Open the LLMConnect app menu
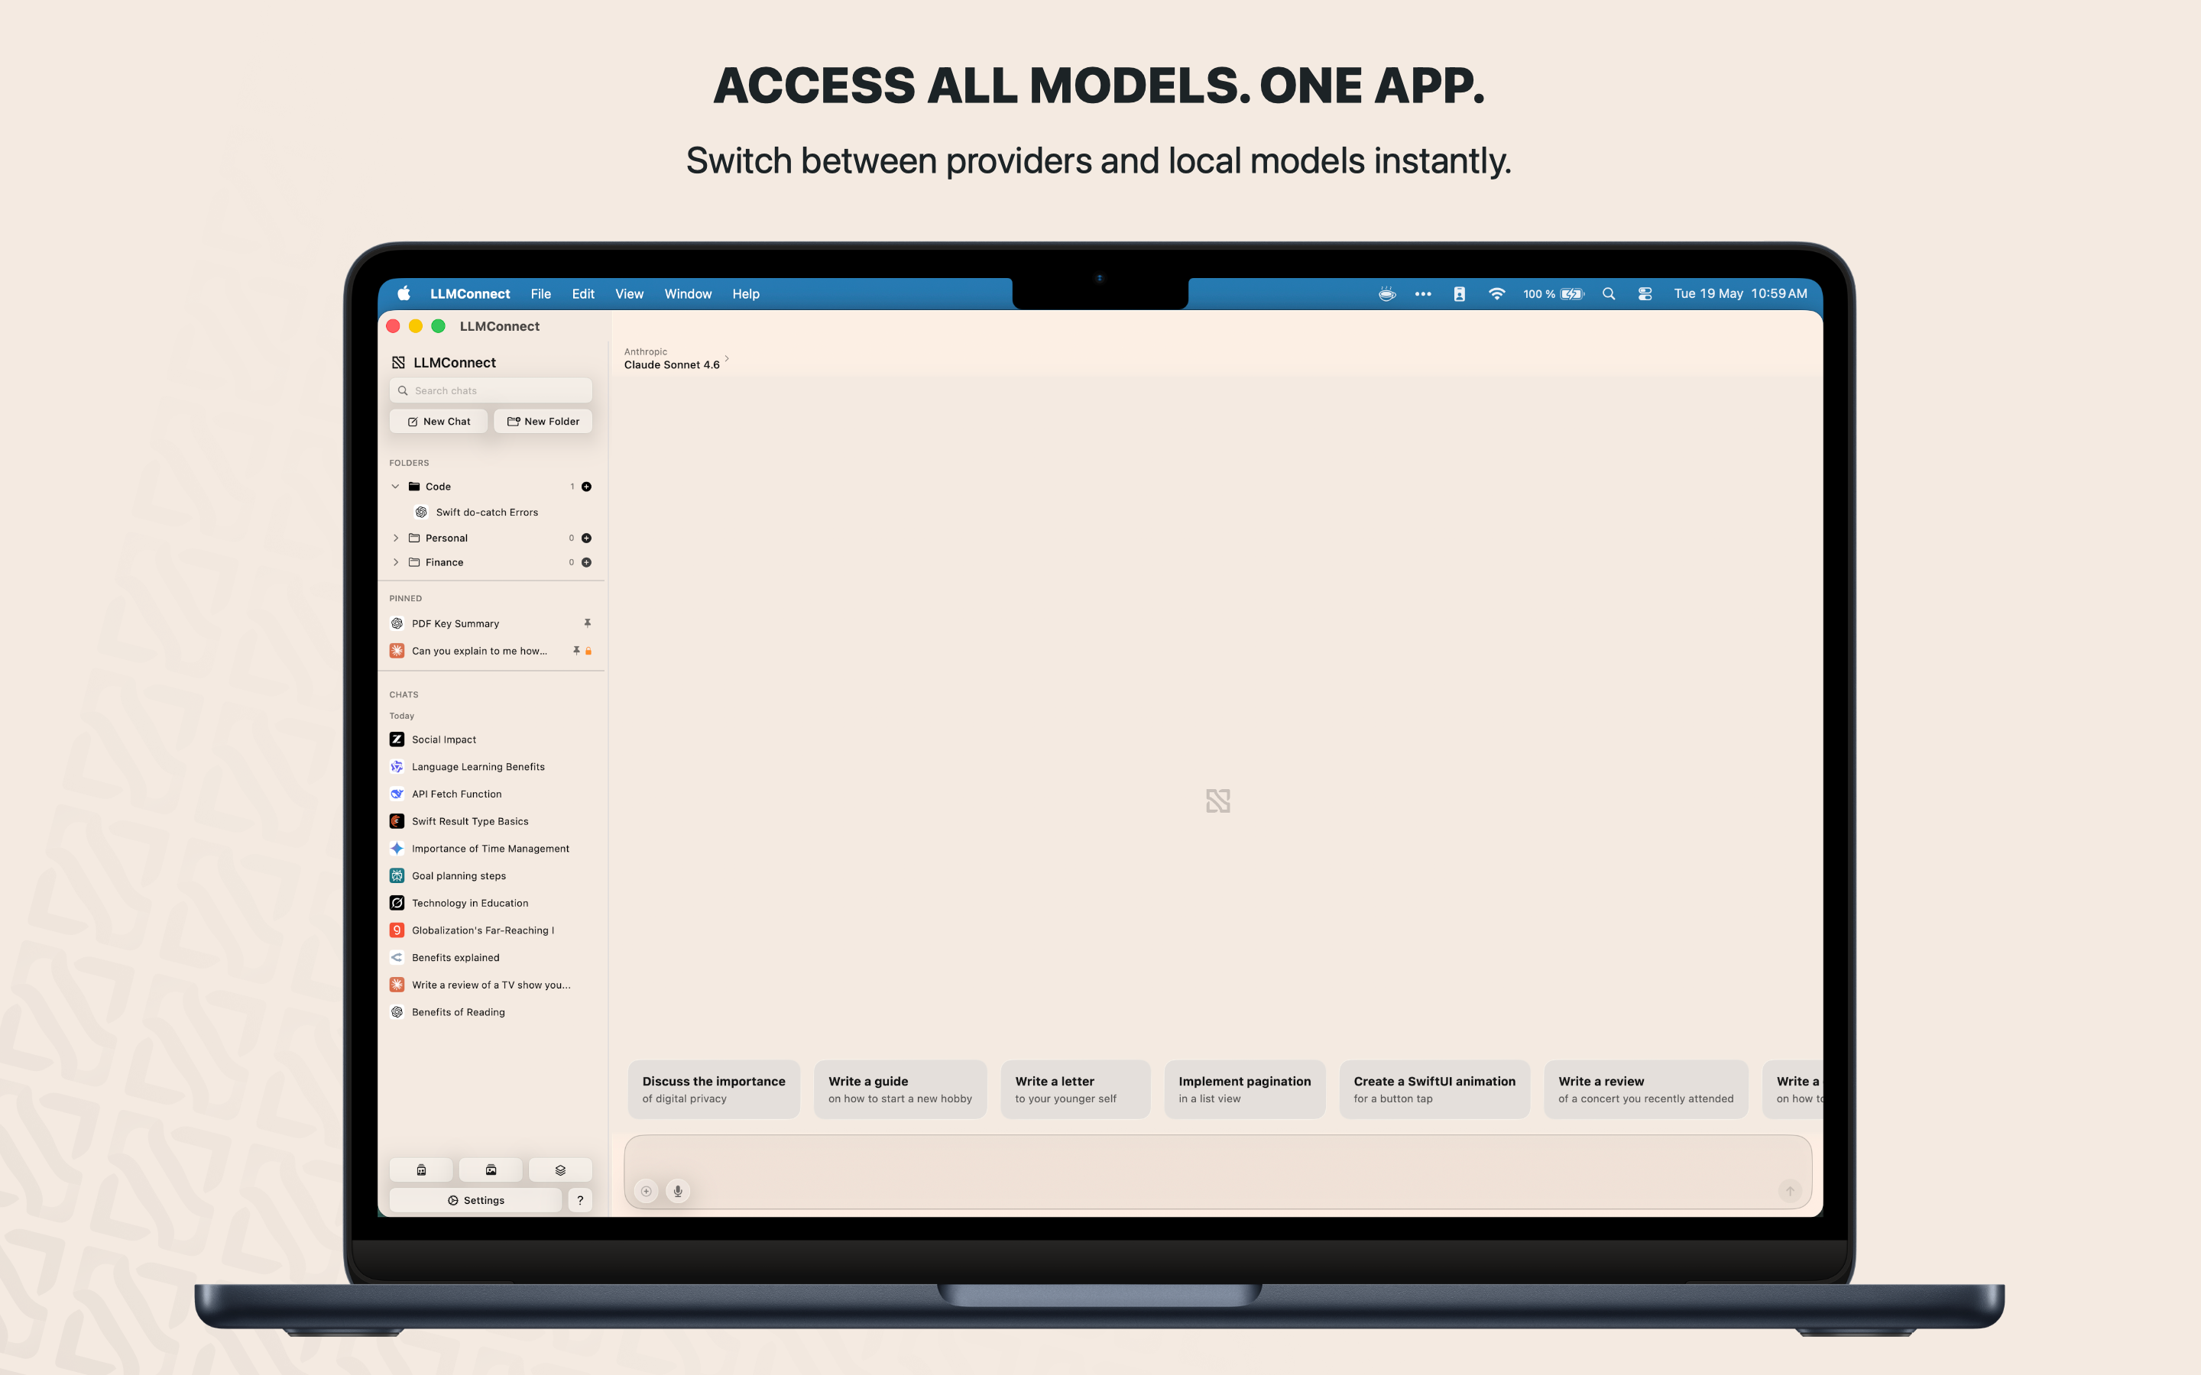This screenshot has width=2201, height=1375. click(x=470, y=294)
